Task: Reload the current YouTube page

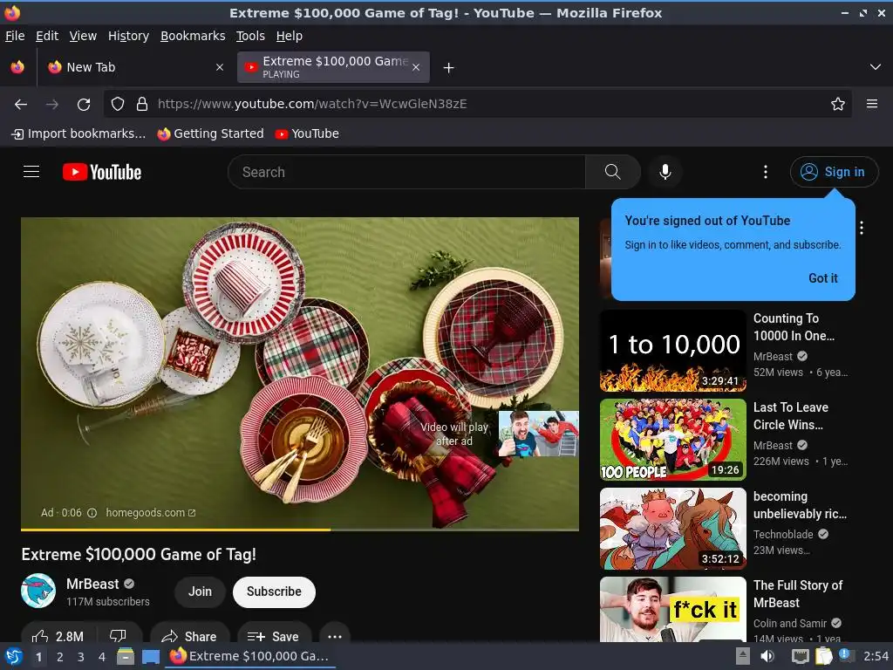Action: click(84, 105)
